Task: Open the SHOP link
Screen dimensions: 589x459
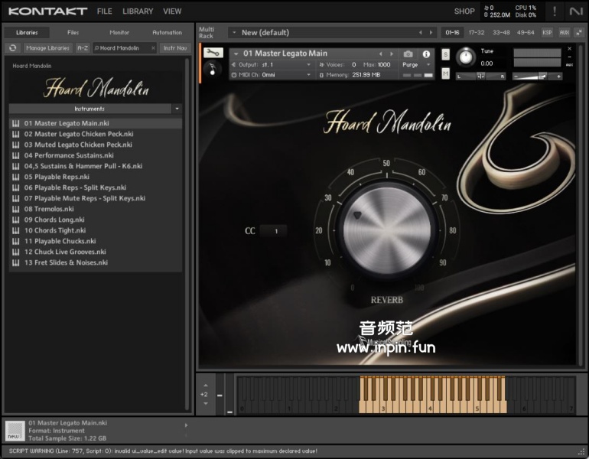Action: point(464,11)
